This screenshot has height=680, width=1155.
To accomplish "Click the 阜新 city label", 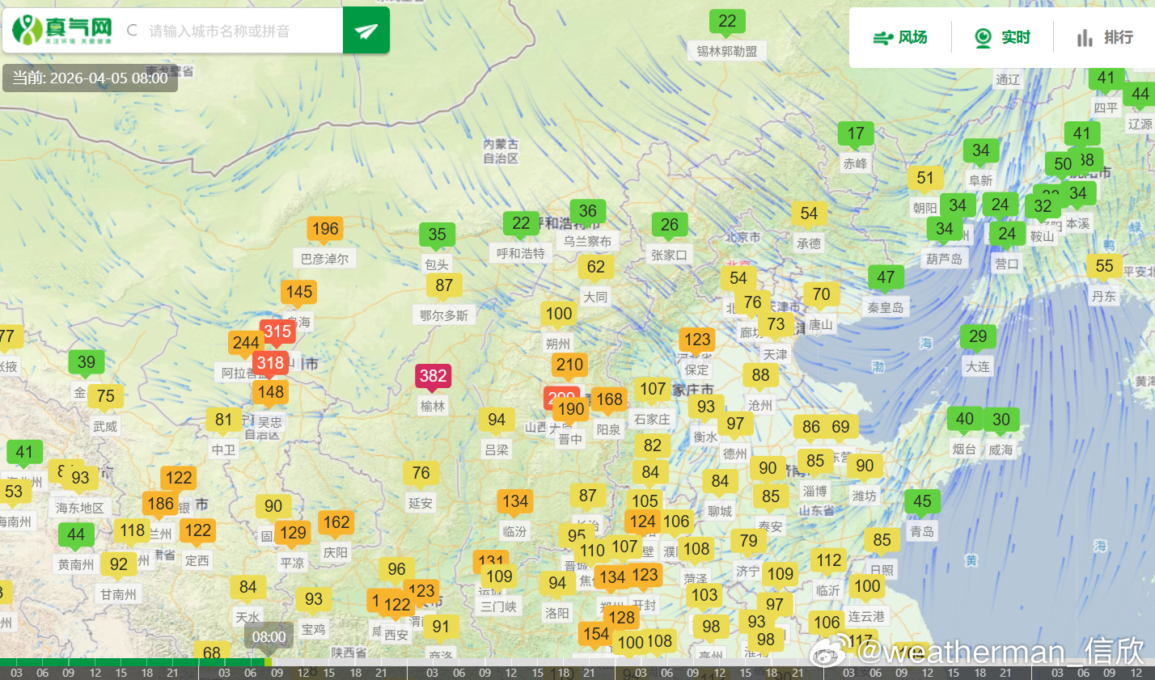I will pyautogui.click(x=981, y=180).
